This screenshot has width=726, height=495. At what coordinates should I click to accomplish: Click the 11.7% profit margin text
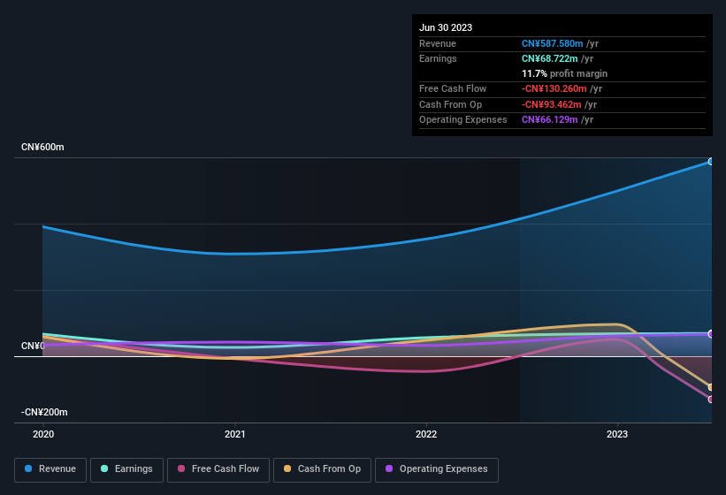coord(564,73)
